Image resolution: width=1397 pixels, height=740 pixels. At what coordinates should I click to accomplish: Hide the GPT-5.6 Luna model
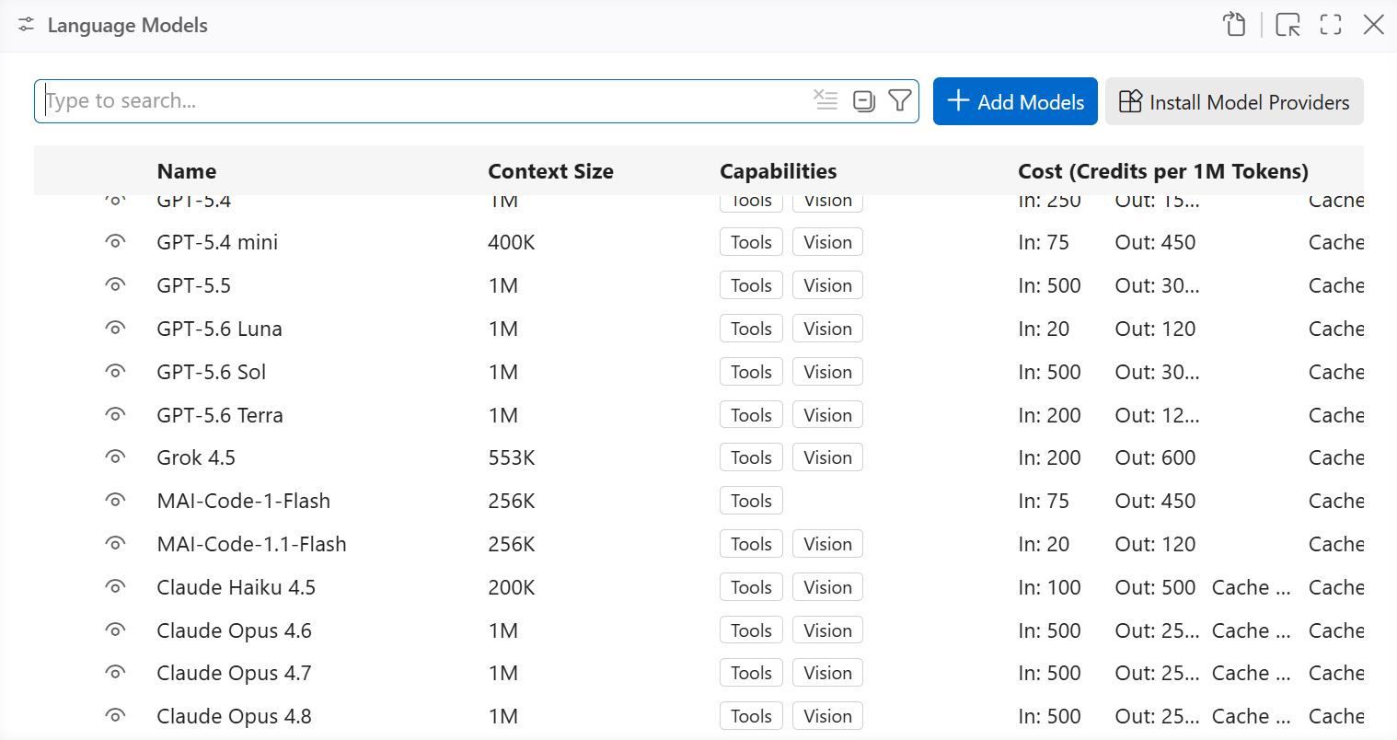115,329
